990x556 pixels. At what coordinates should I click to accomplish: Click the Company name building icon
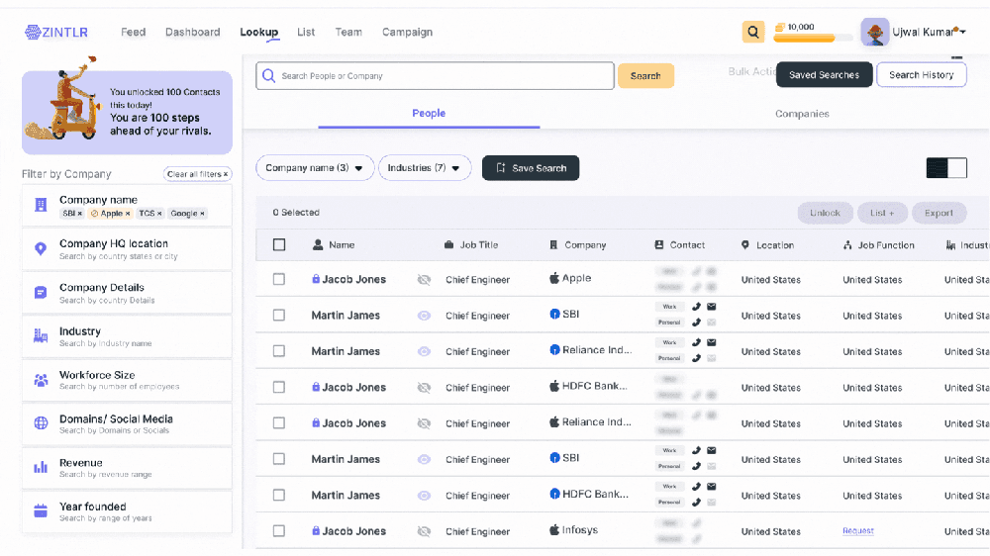point(41,205)
